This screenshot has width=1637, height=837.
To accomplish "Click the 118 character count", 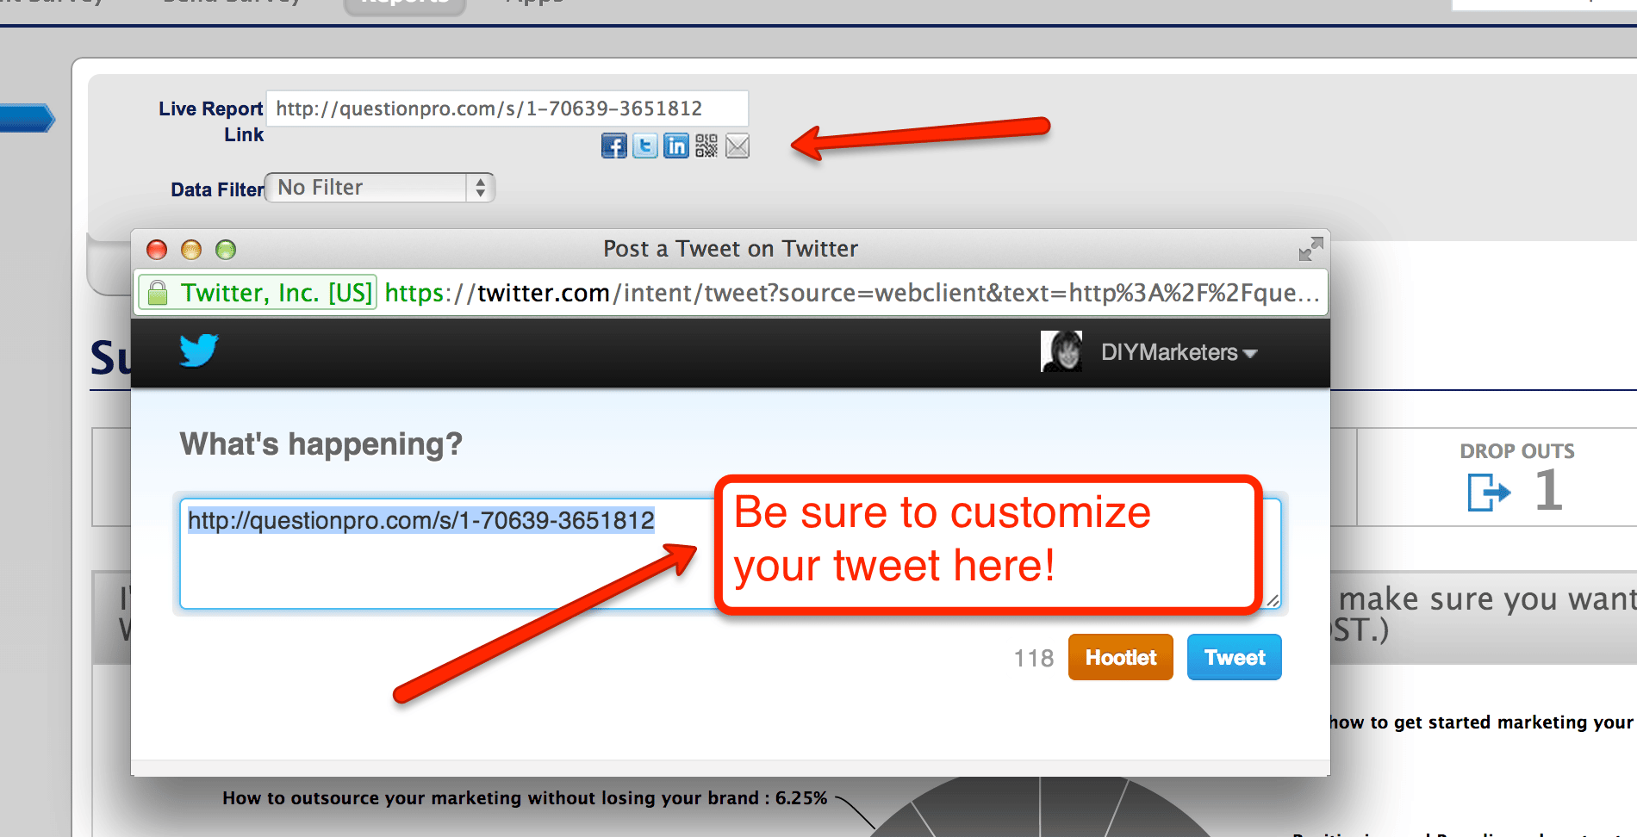I will coord(1034,659).
